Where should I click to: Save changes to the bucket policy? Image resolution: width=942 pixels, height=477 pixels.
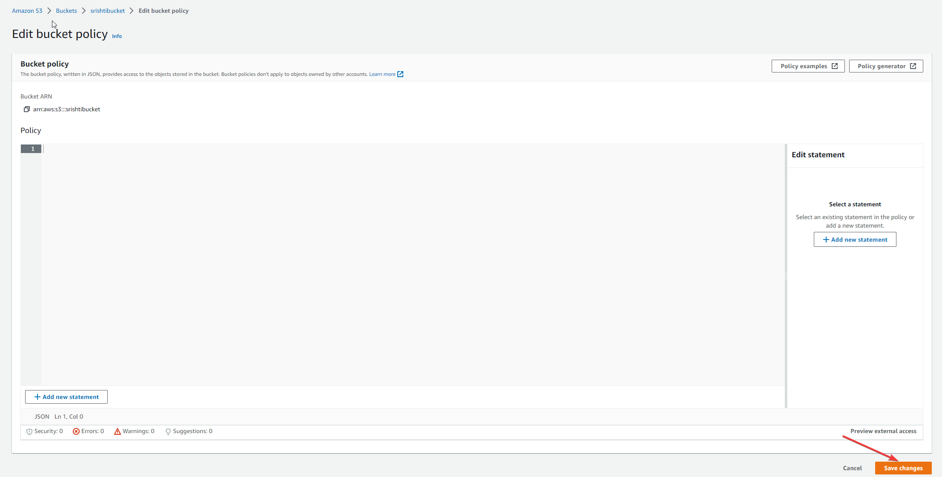tap(903, 468)
